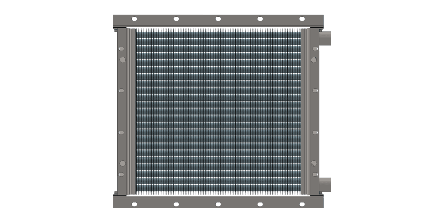Click the right inner vertical header strip
The height and width of the screenshot is (222, 444).
(305, 111)
